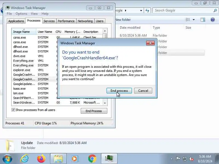Screen dimensions: 219x164
Task: Go to the Users tab
Action: (100, 21)
